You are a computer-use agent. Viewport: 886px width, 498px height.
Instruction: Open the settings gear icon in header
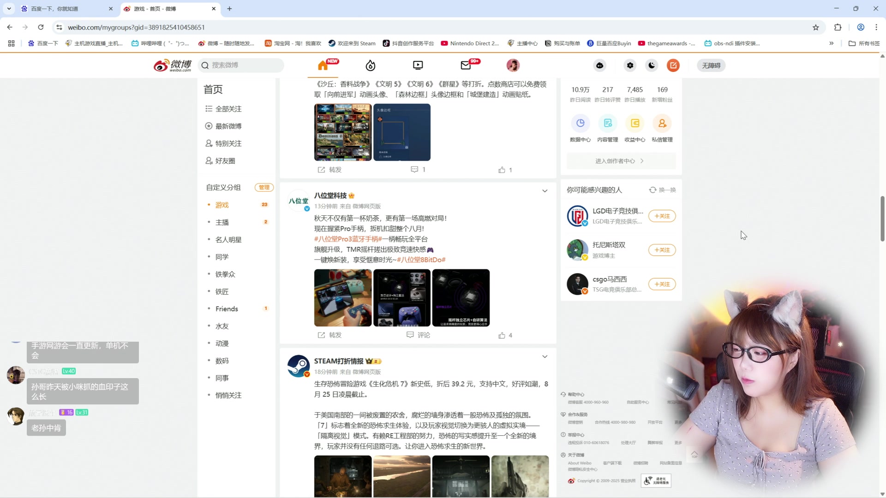coord(630,65)
